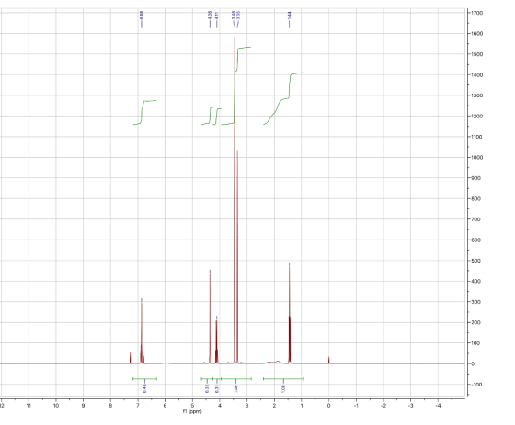This screenshot has height=425, width=515.
Task: Click the 1000 intensity tick label
Action: [x=476, y=157]
